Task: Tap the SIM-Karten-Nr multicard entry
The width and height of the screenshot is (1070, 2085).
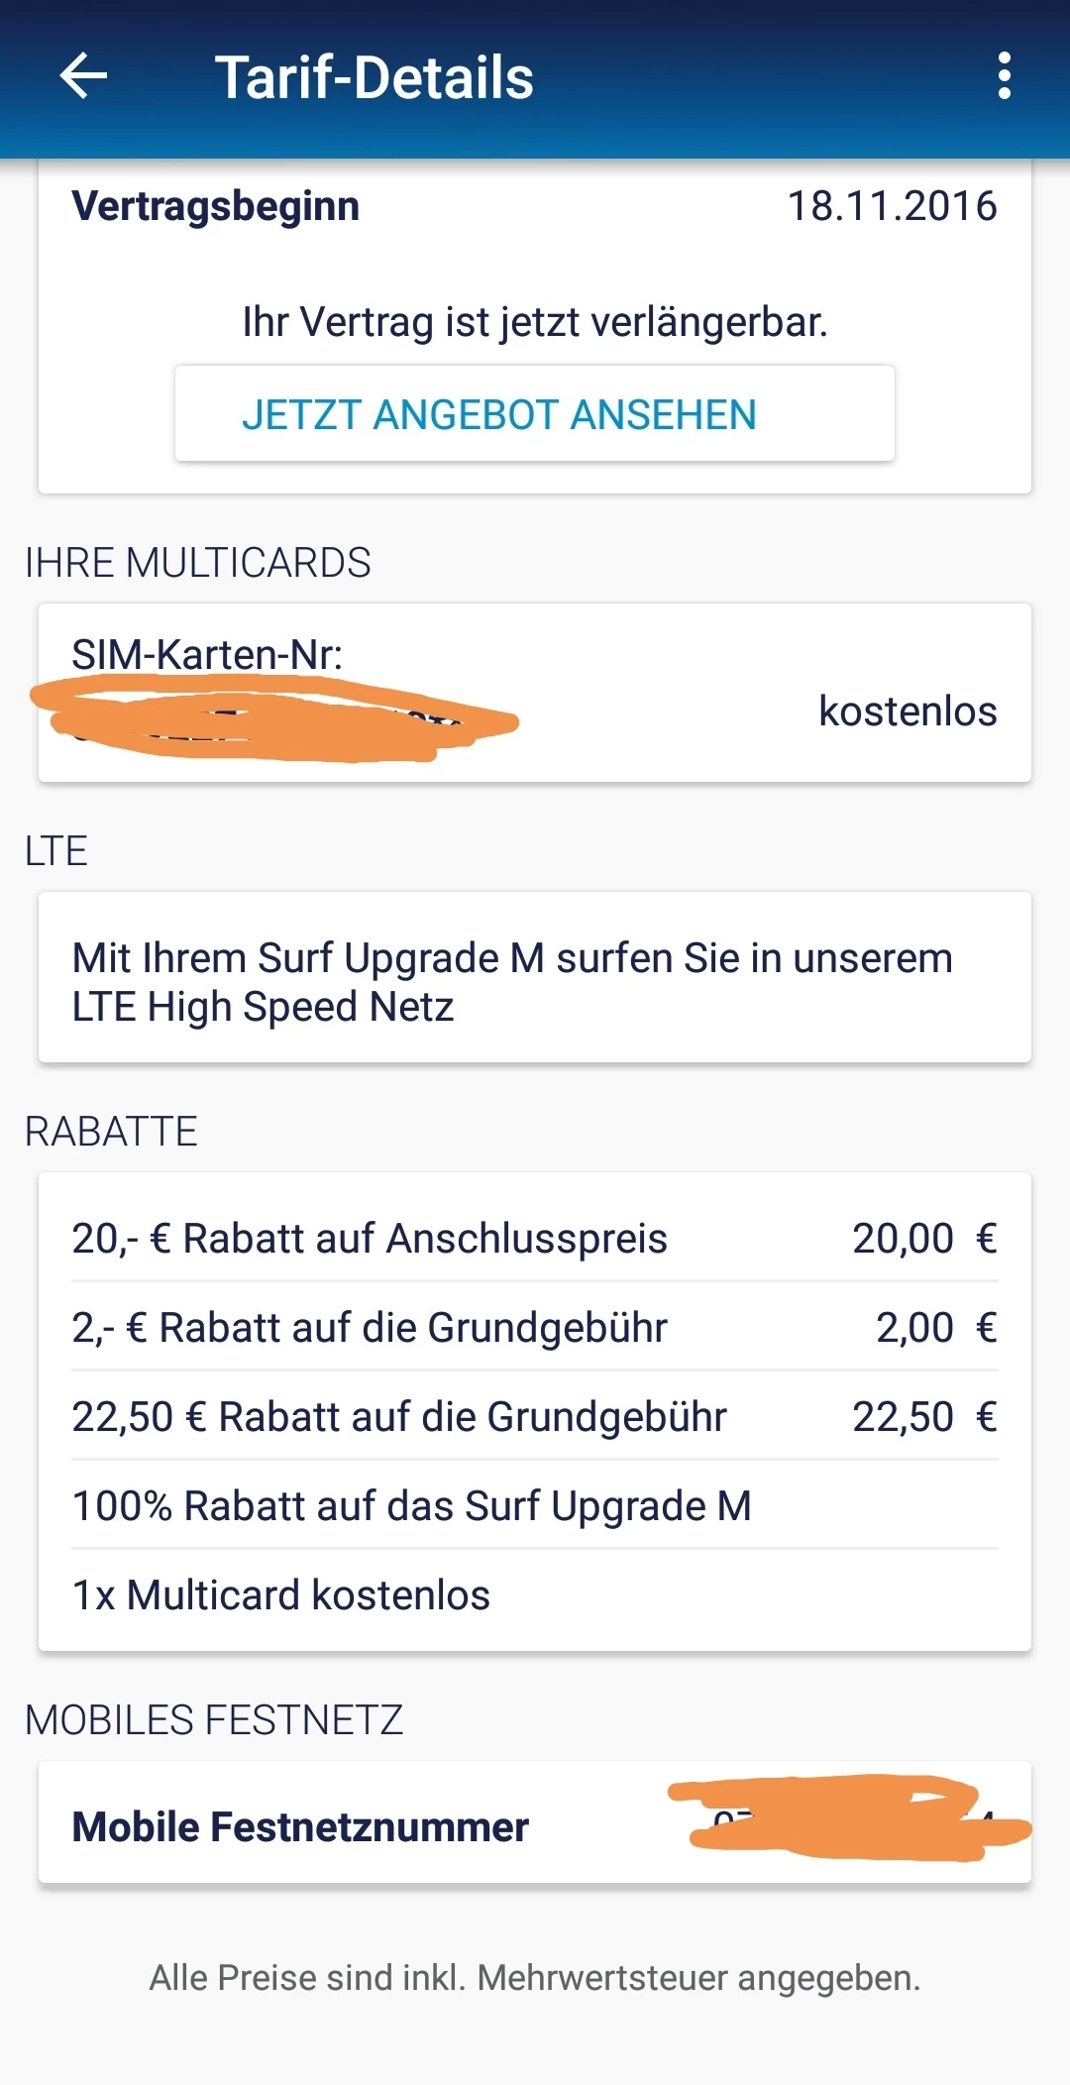Action: click(x=208, y=655)
